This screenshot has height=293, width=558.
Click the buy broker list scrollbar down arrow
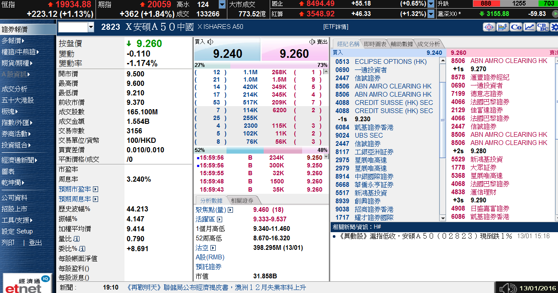(x=442, y=218)
